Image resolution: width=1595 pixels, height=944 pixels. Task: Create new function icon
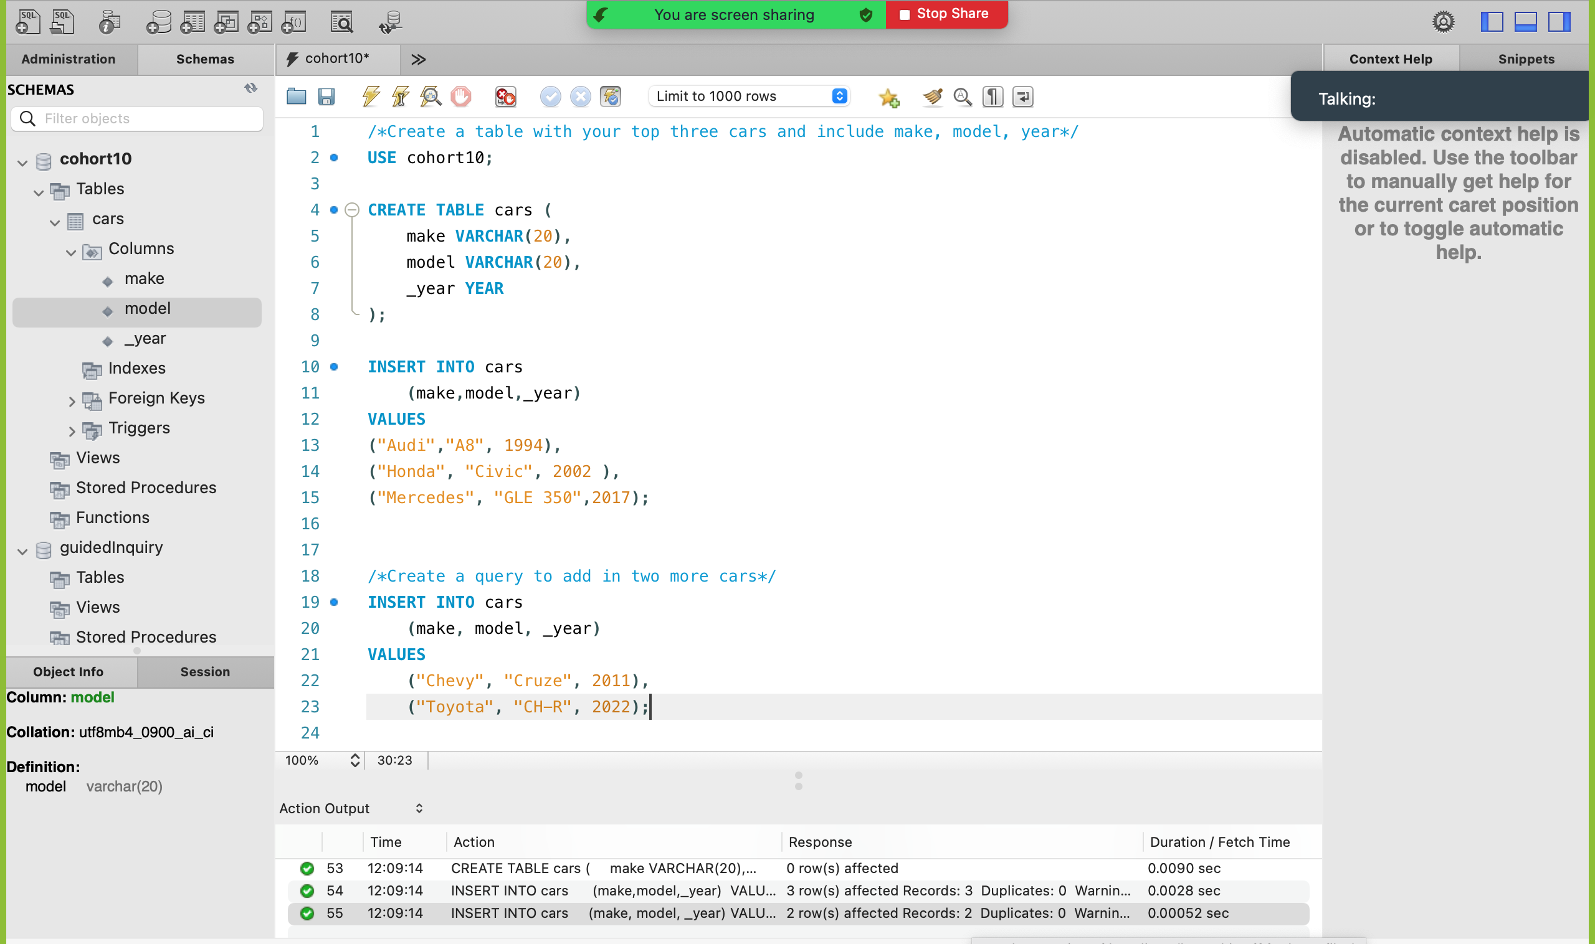294,22
